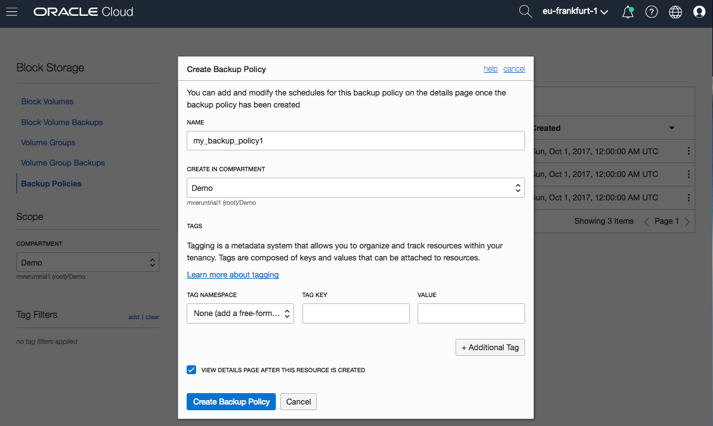Select the eu-frankfurt-1 region dropdown
This screenshot has width=713, height=426.
point(575,12)
